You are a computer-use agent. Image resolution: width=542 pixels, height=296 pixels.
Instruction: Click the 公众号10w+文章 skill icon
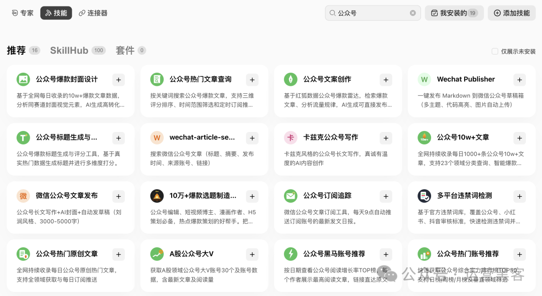[424, 137]
